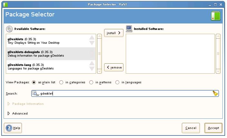The image size is (227, 138).
Task: Select the 'in languages' view option
Action: [x=117, y=82]
